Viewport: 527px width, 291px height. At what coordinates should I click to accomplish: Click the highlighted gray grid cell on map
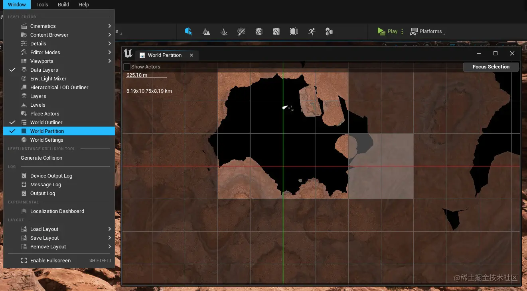click(x=381, y=166)
